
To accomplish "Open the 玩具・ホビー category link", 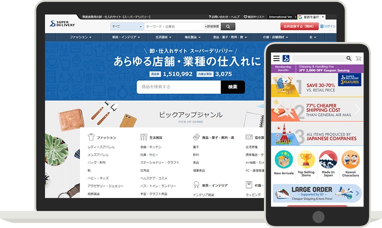I will [x=149, y=155].
